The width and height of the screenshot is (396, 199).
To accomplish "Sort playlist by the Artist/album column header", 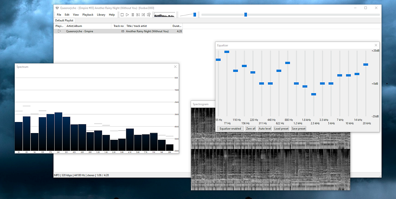I will click(88, 26).
